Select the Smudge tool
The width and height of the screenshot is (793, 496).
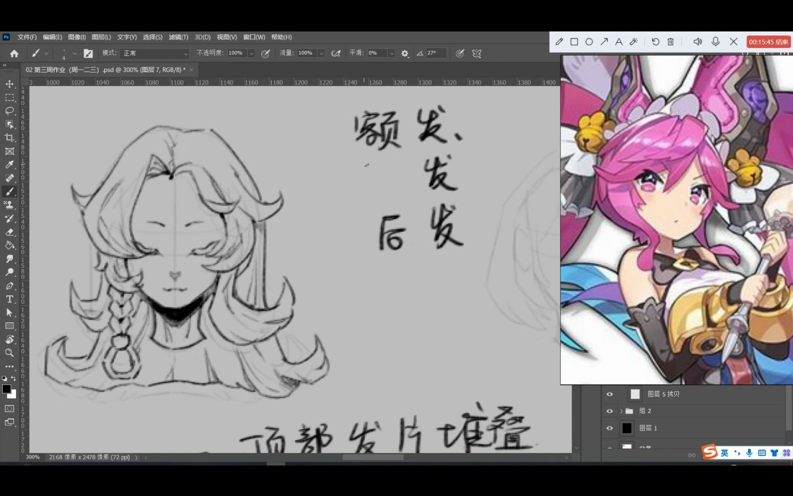pos(9,259)
